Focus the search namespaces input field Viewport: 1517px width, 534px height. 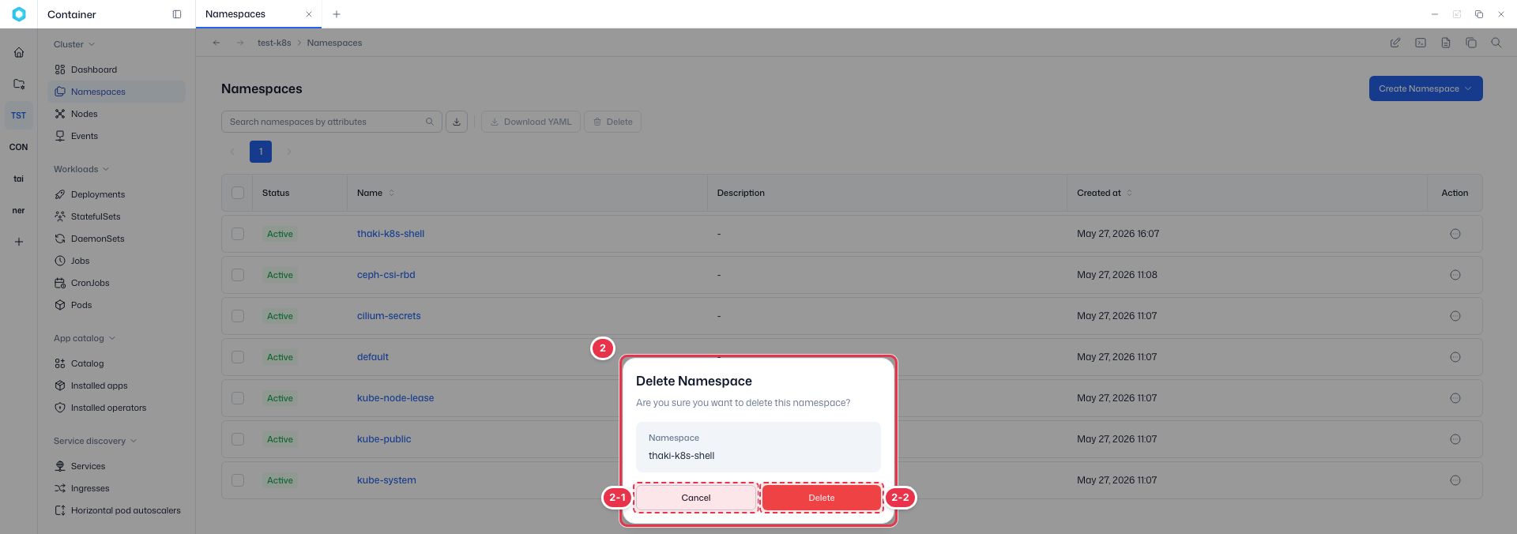[x=331, y=122]
